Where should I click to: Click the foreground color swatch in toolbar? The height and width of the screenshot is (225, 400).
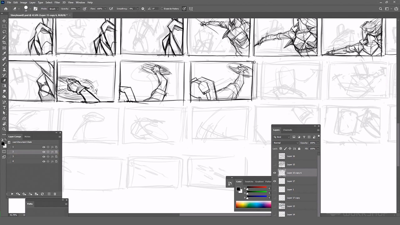click(x=2, y=144)
